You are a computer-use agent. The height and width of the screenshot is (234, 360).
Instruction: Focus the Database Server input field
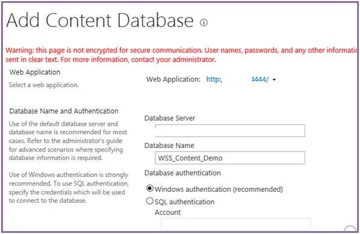pos(230,131)
